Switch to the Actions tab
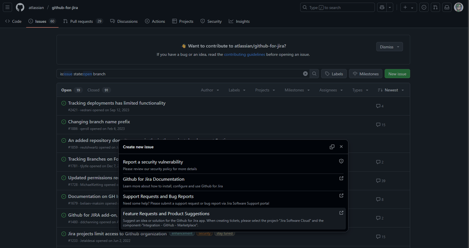 (x=155, y=21)
